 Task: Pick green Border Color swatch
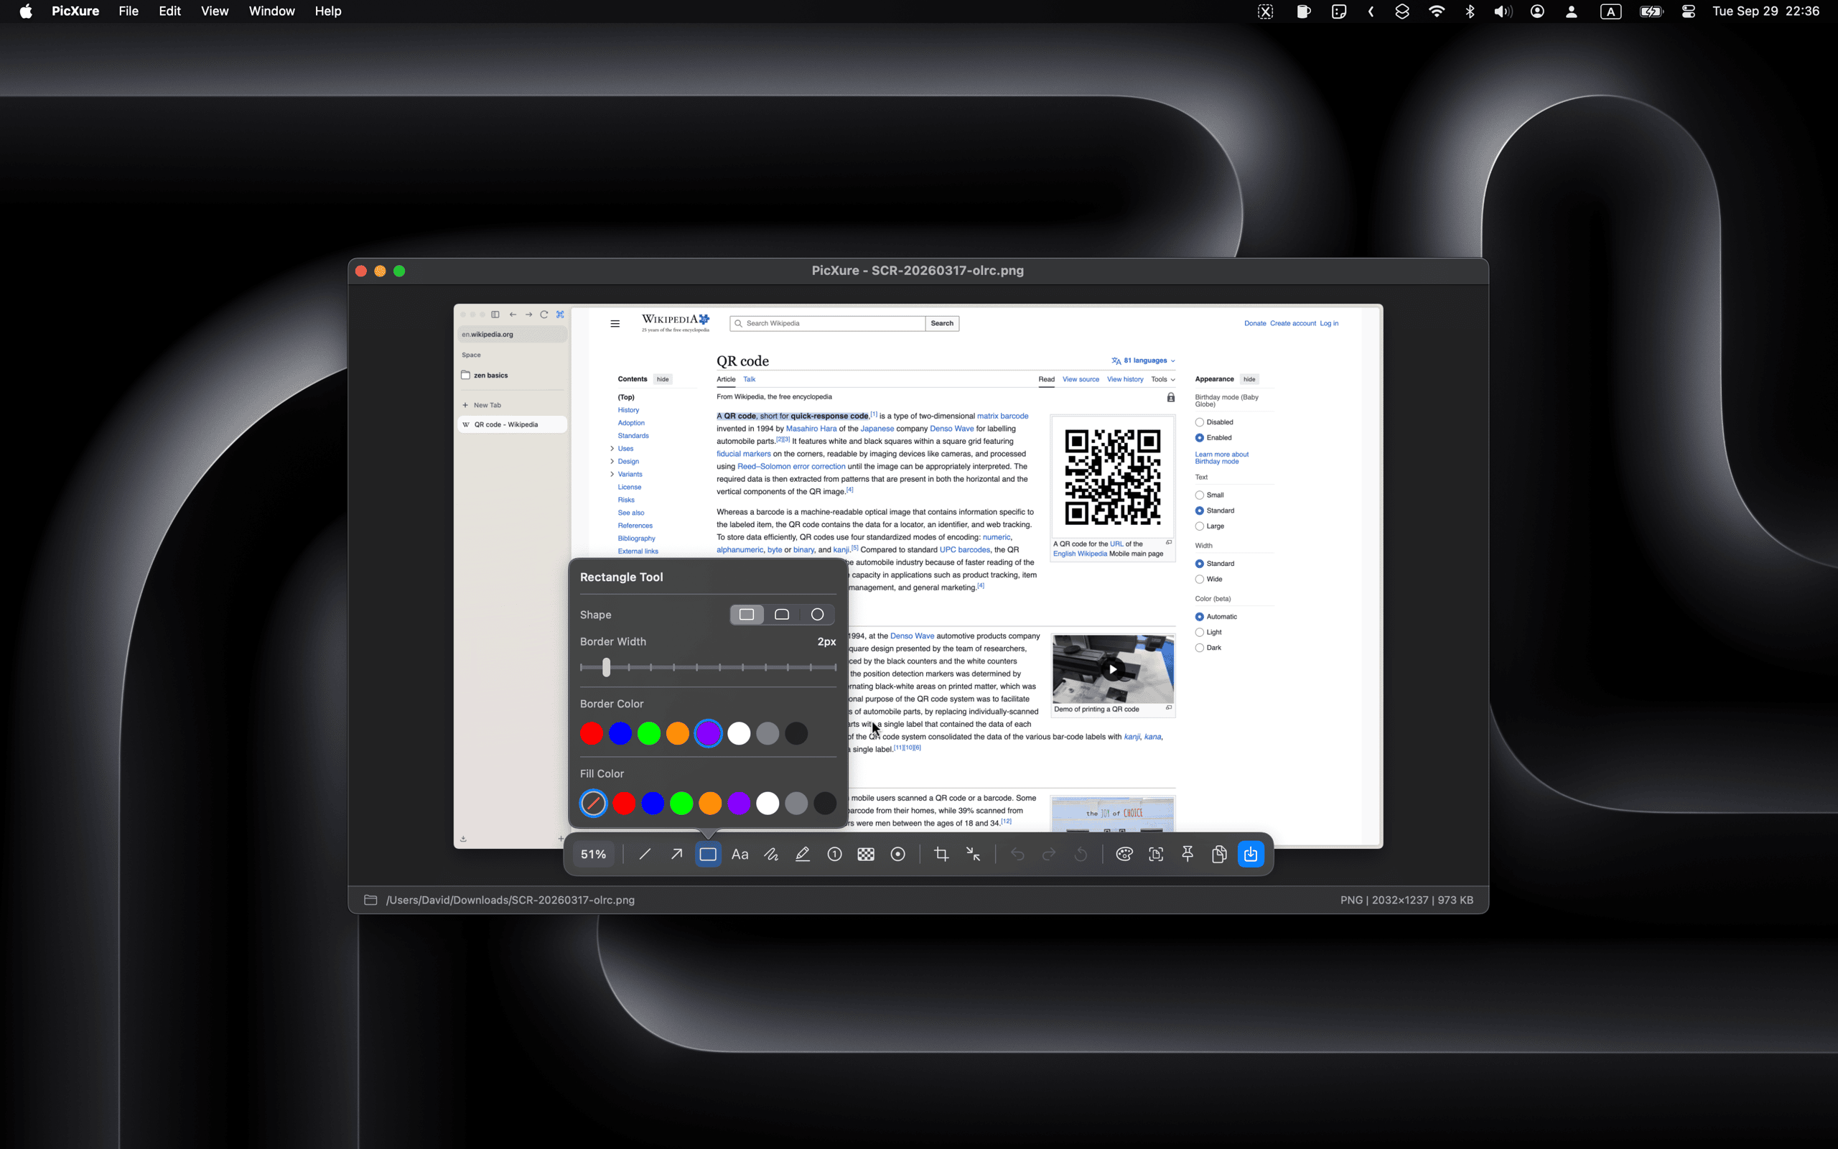(x=648, y=733)
